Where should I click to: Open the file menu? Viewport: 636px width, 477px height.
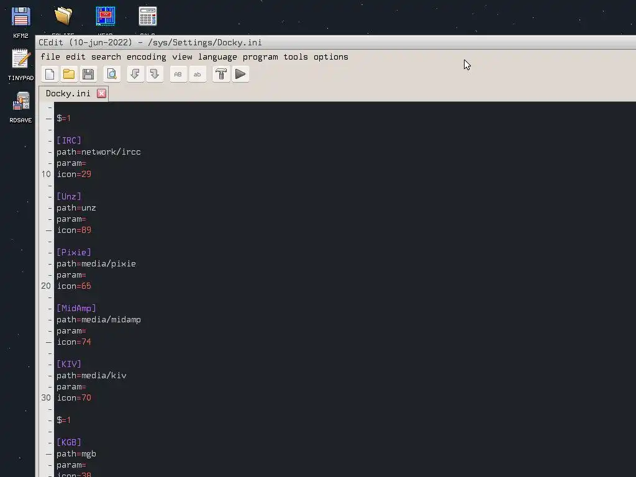(x=50, y=57)
